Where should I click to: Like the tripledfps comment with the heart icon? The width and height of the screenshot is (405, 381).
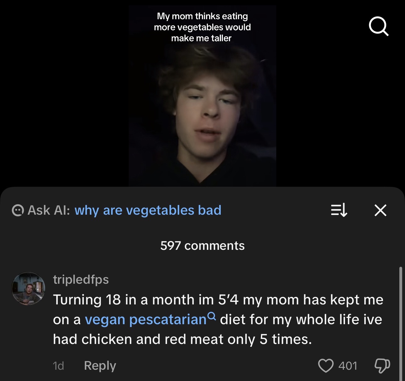(326, 366)
